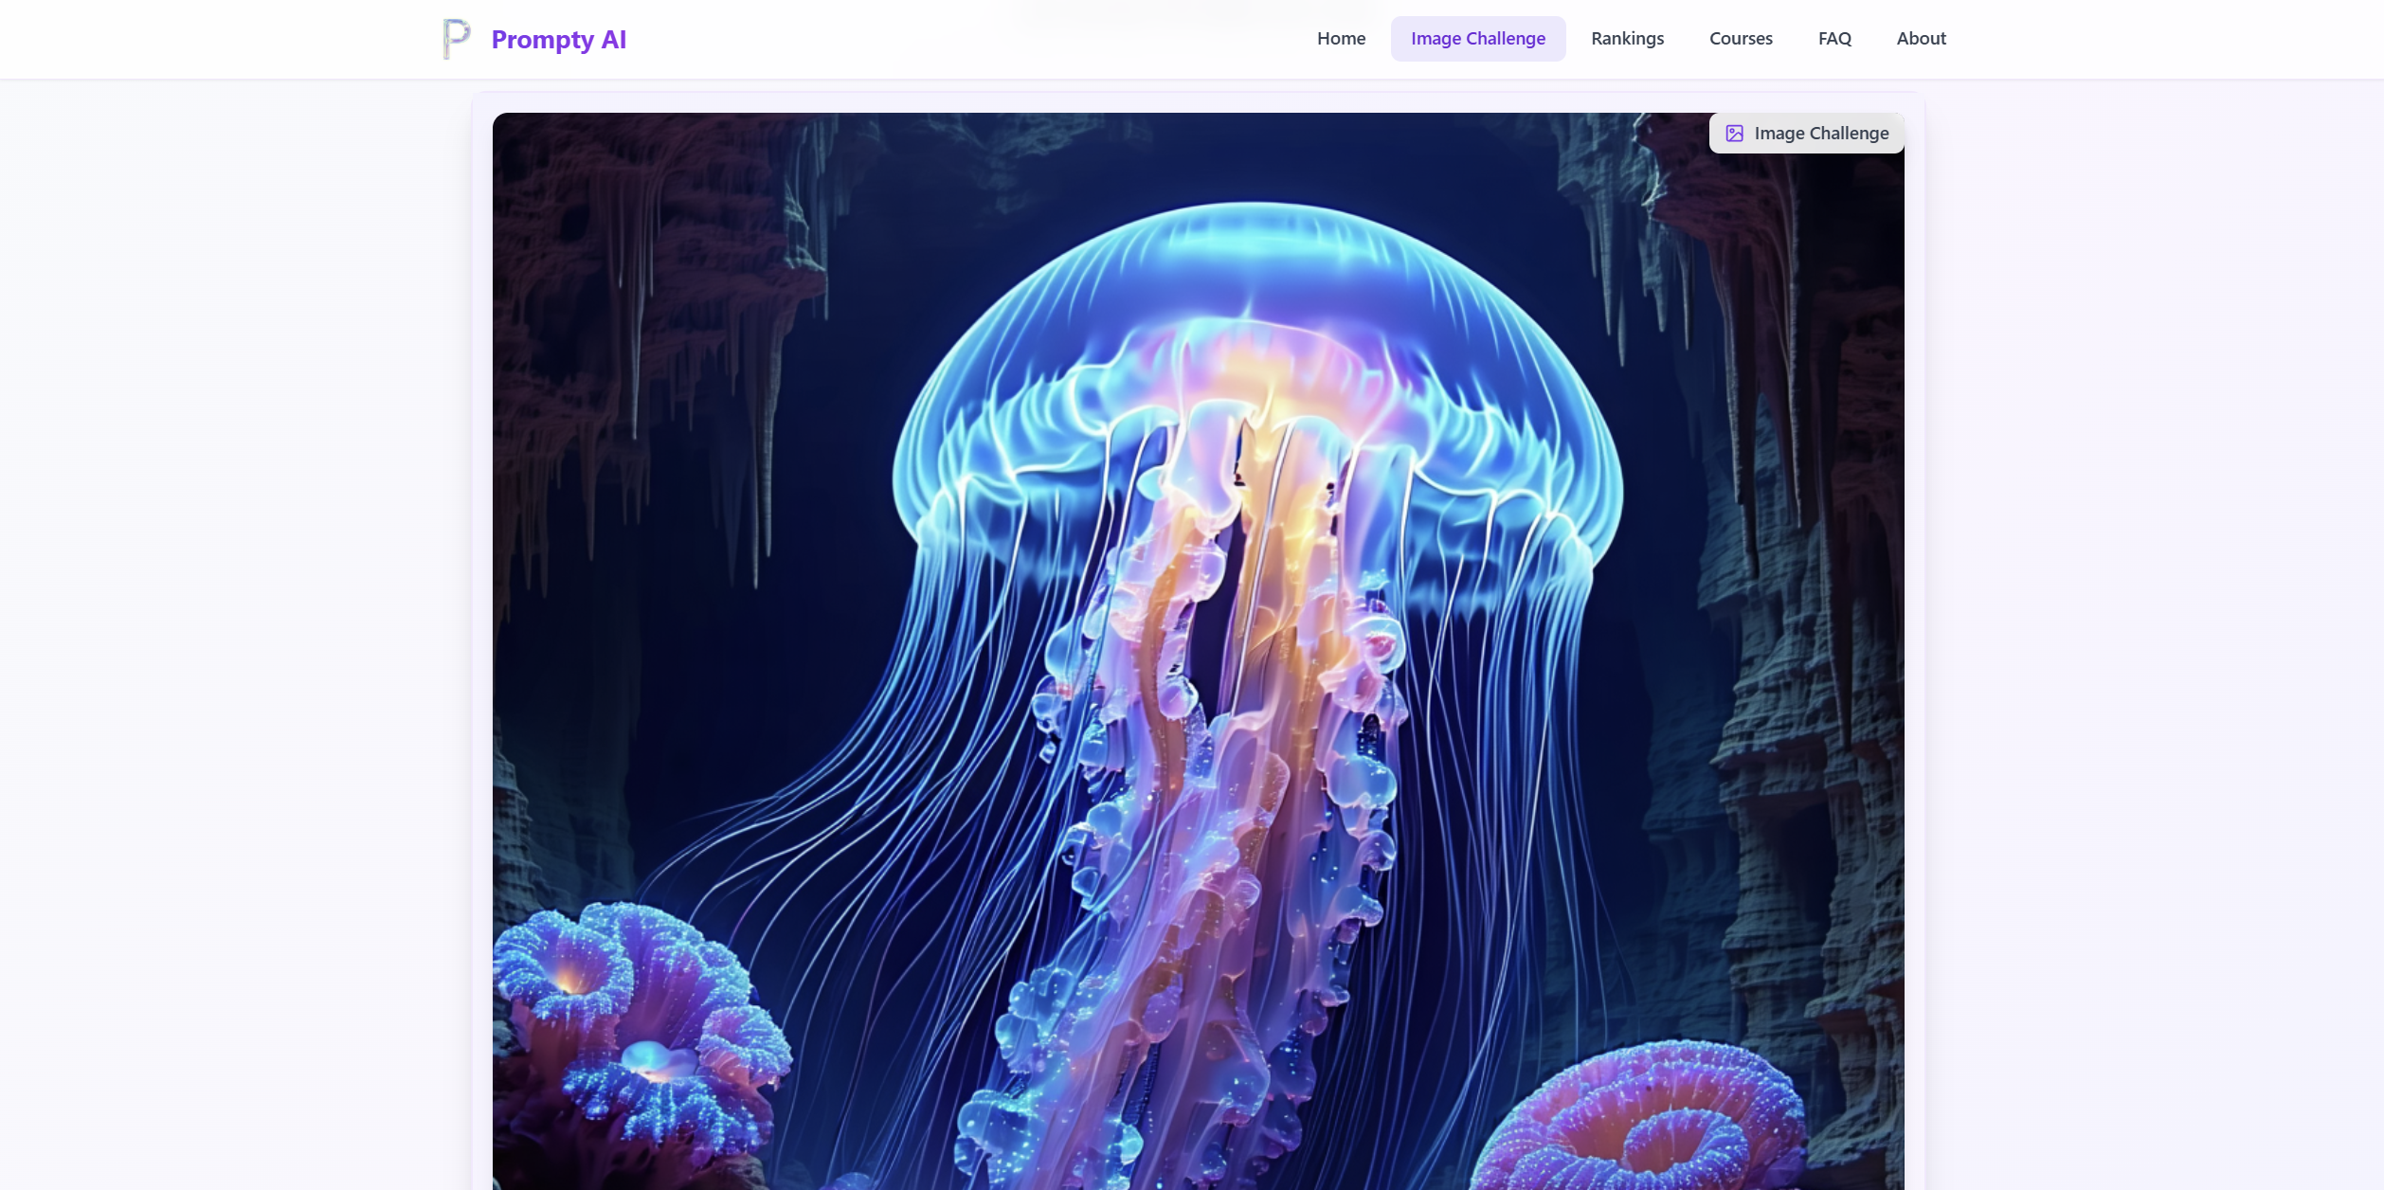Click the Prompty AI 'P' logo icon
Screen dimensions: 2384x1190
pos(456,39)
